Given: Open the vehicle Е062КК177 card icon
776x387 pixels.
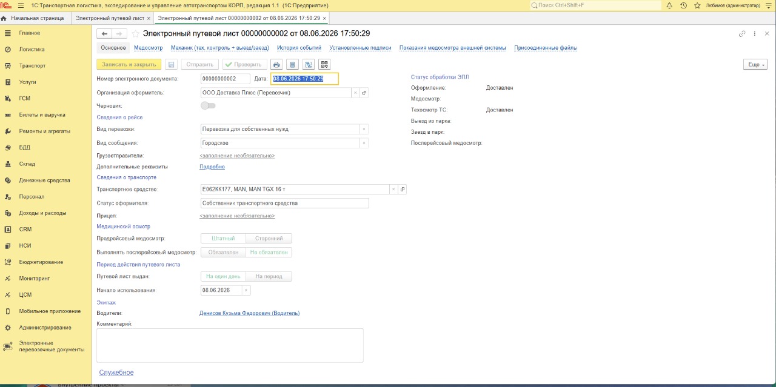Looking at the screenshot, I should [x=402, y=190].
